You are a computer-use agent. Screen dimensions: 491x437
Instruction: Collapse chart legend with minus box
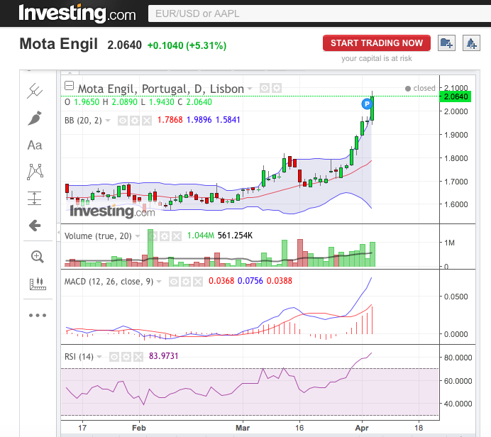click(x=69, y=85)
